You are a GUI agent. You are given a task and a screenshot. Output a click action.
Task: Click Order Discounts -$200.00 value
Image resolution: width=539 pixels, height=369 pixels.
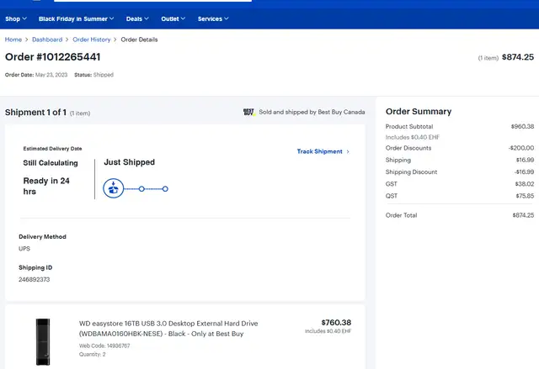521,148
